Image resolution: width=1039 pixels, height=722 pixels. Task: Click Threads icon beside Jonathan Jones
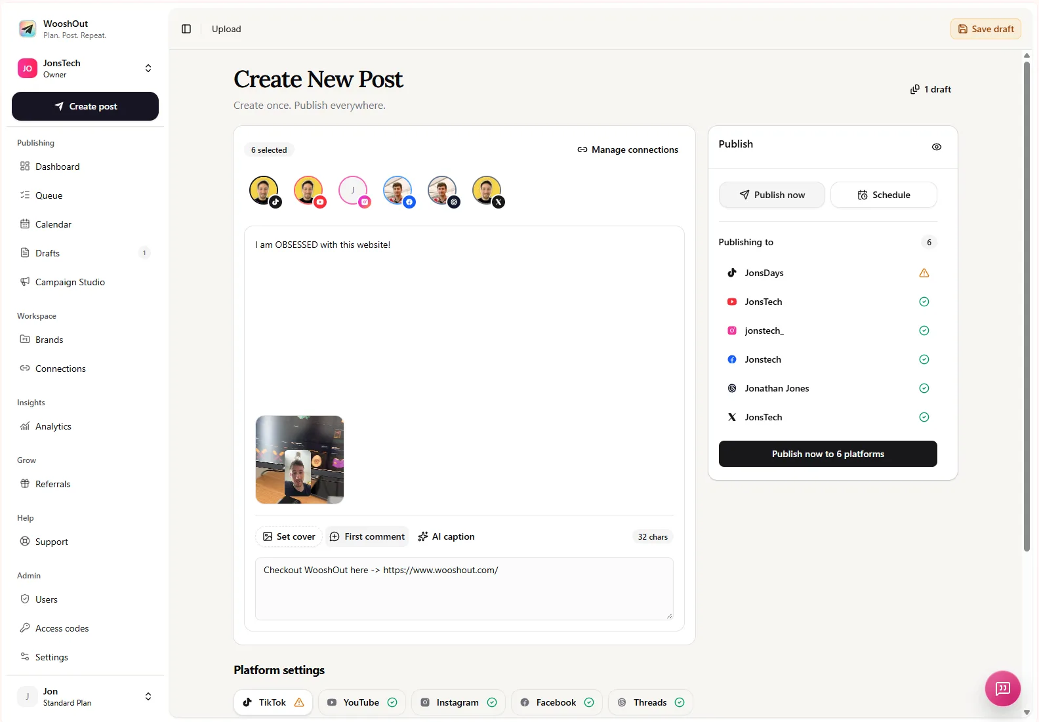(732, 388)
